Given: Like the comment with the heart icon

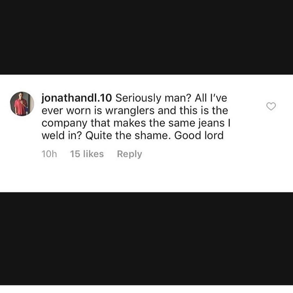Looking at the screenshot, I should click(271, 106).
